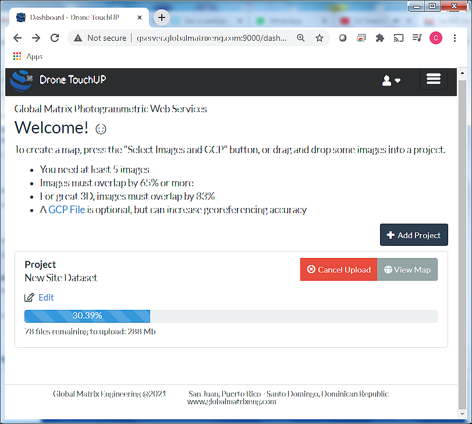472x424 pixels.
Task: Reload the page with the refresh icon
Action: point(55,38)
